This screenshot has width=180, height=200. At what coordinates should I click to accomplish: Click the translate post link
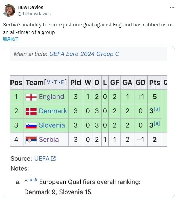pyautogui.click(x=11, y=39)
